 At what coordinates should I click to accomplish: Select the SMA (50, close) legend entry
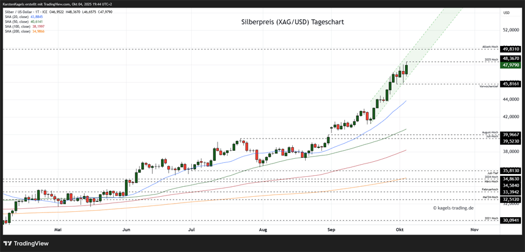tap(23, 22)
